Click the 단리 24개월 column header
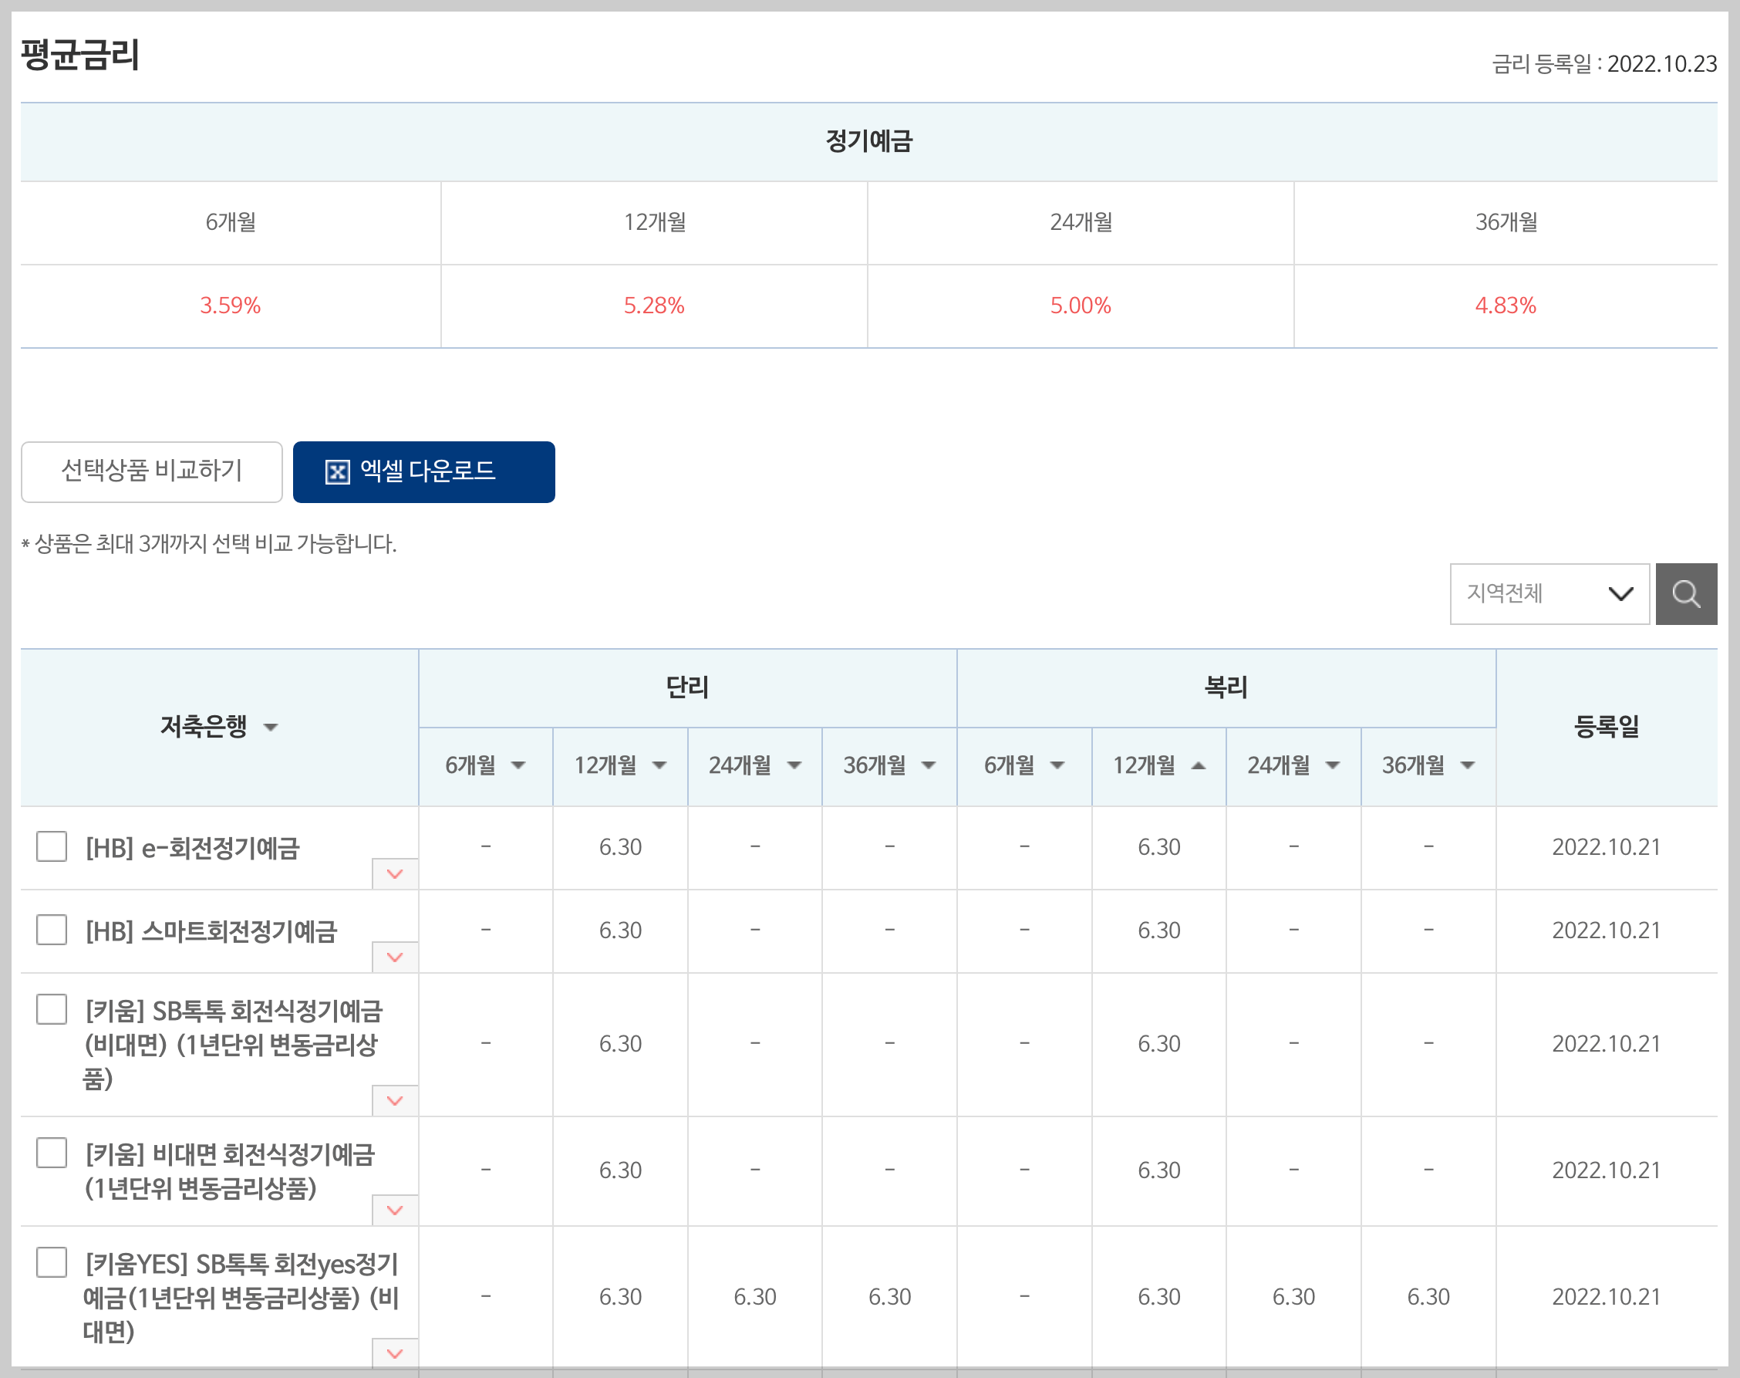Viewport: 1740px width, 1378px height. pos(740,765)
